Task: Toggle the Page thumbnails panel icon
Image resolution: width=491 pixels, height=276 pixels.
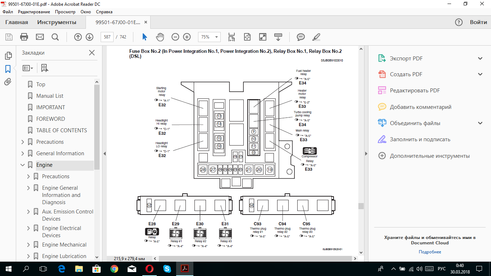Action: pos(8,55)
